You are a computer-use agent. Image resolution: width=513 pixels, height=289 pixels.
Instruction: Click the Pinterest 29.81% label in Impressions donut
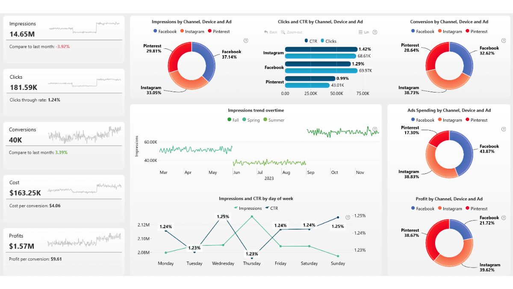click(153, 48)
